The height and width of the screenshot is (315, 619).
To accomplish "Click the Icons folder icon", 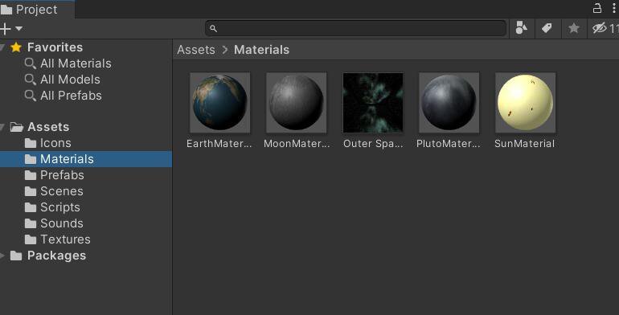I will click(31, 143).
